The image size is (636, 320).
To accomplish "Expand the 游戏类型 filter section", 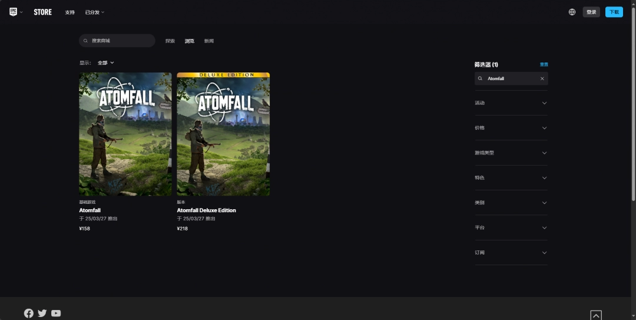I will [511, 153].
